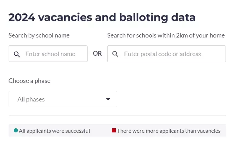Viewport: 239px width, 141px height.
Task: Click the OR separator text
Action: (97, 54)
